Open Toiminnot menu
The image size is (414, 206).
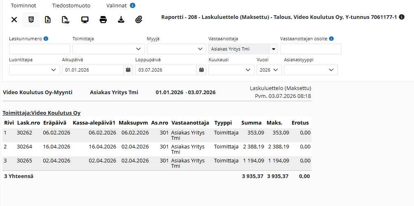[x=23, y=5]
